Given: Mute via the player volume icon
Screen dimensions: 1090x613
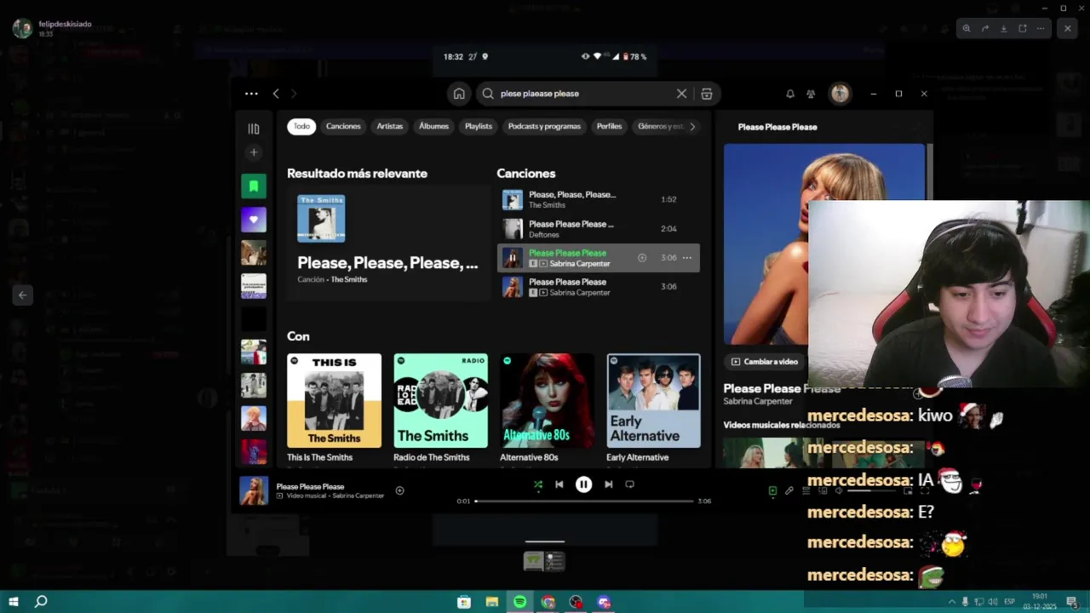Looking at the screenshot, I should (839, 490).
